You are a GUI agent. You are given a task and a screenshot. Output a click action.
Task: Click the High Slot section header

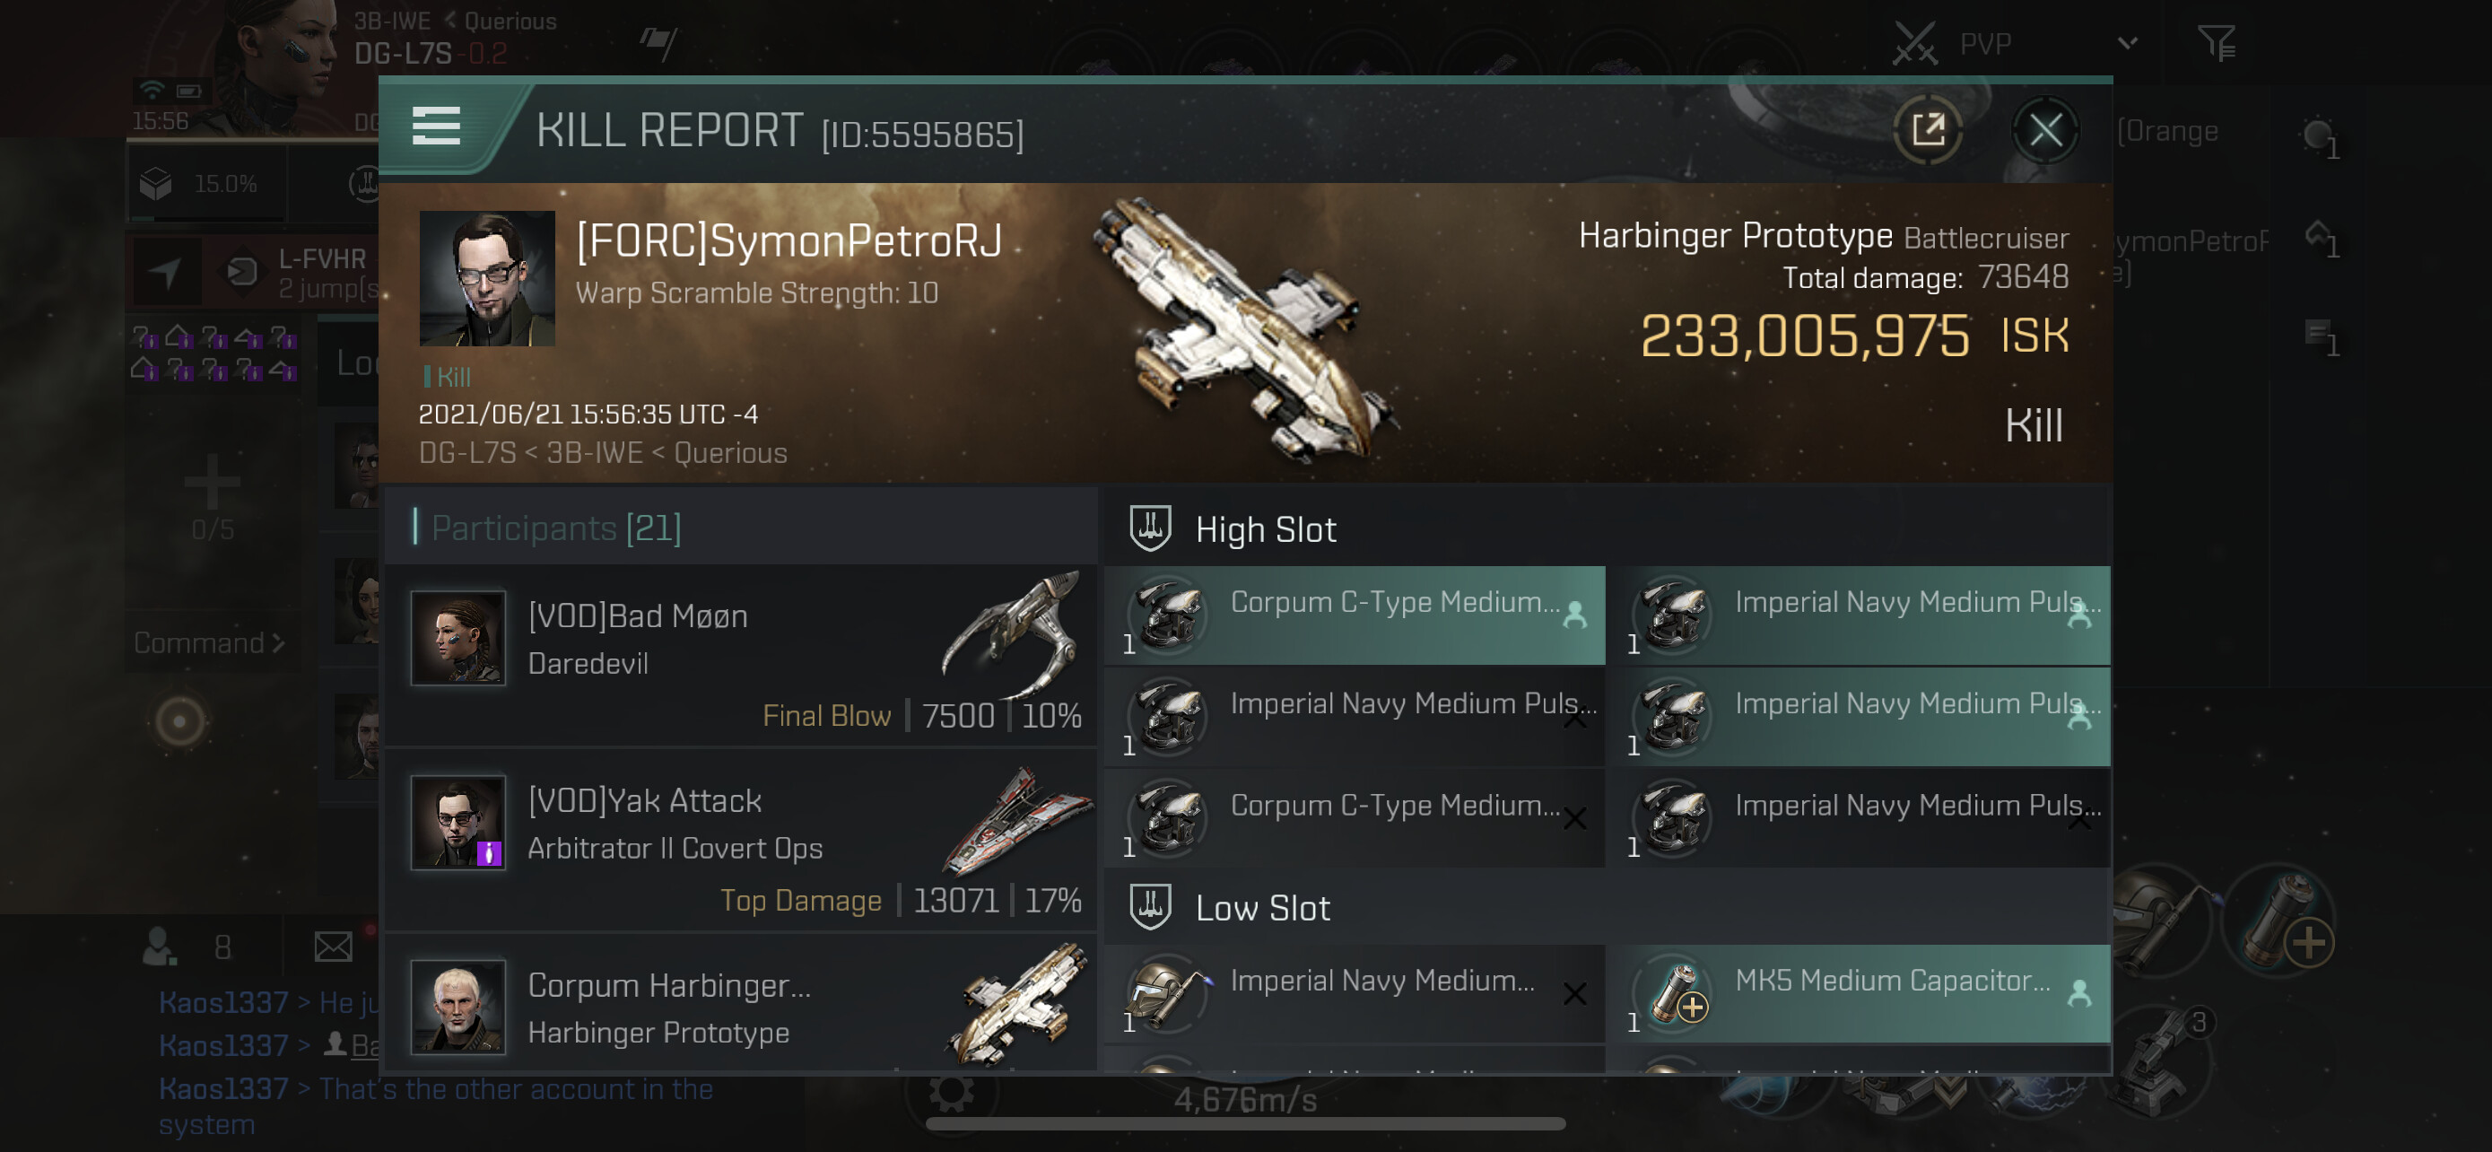[x=1264, y=530]
